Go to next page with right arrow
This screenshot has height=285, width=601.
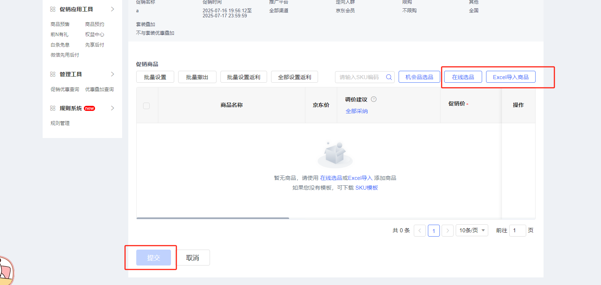pos(447,230)
